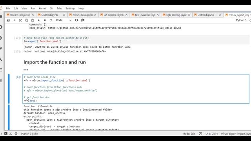Close the test_classifier tab
This screenshot has height=141, width=251.
[x=158, y=15]
